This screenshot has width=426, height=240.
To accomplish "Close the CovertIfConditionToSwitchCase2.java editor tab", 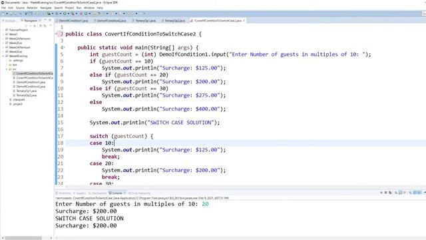I will tap(244, 21).
